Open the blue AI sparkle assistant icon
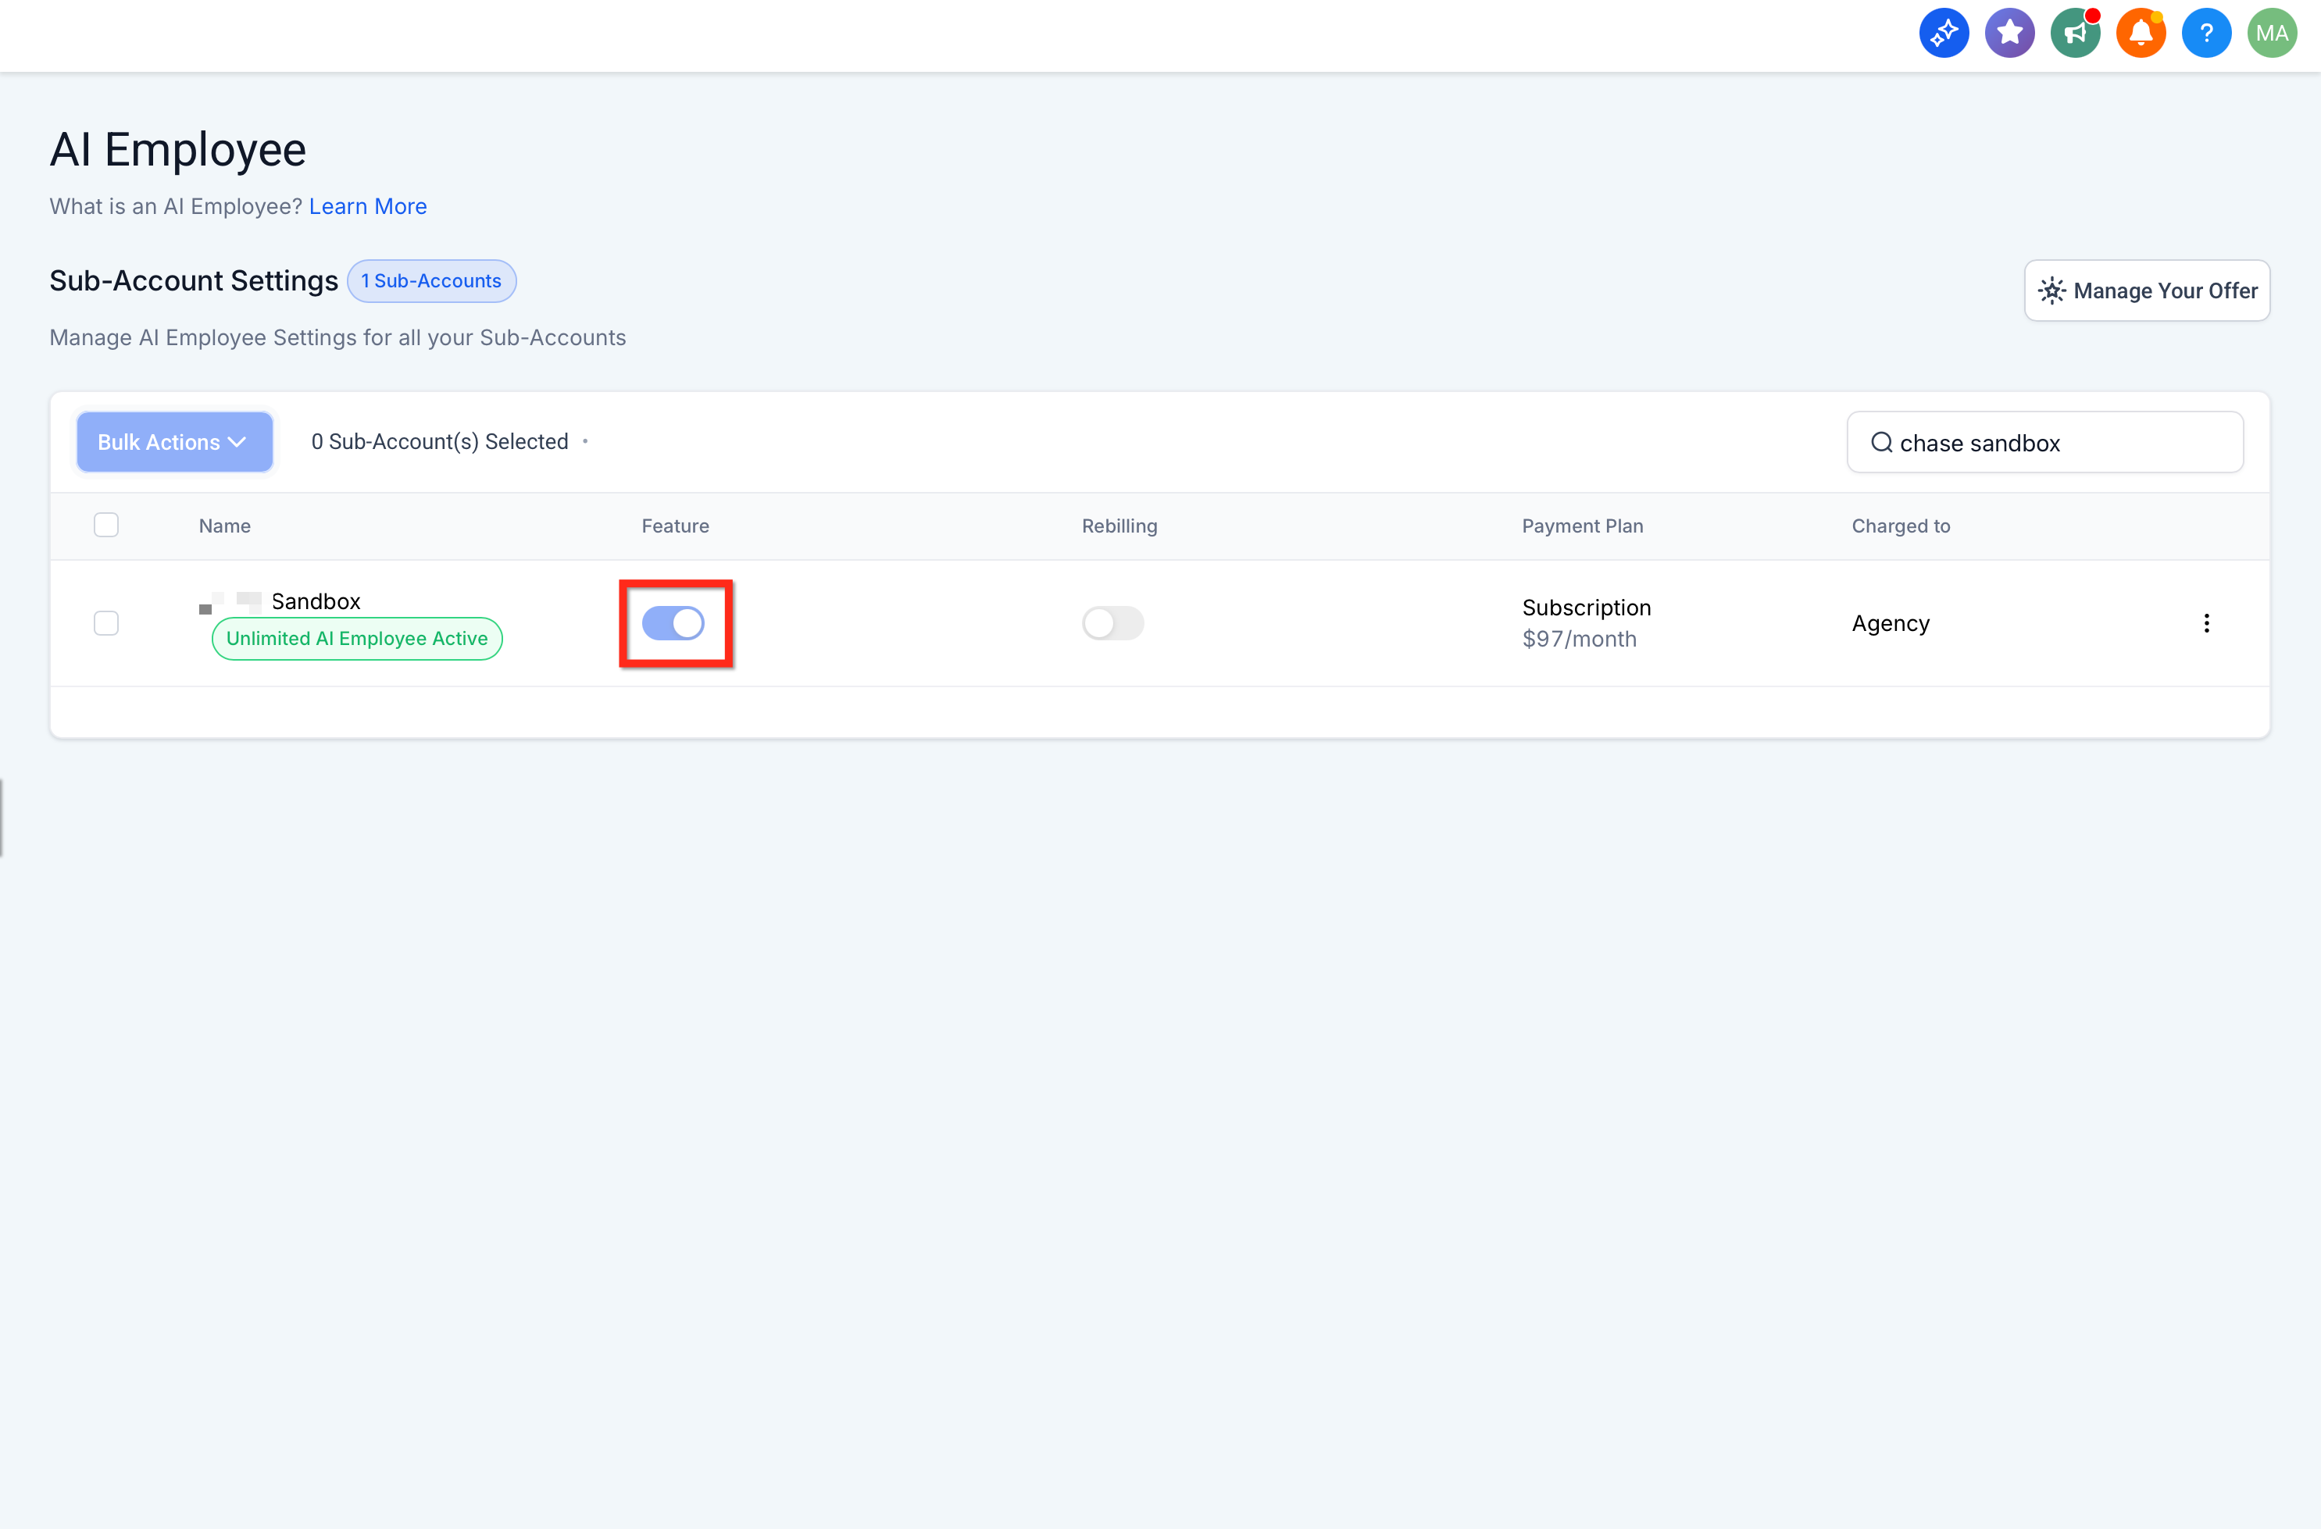Viewport: 2321px width, 1529px height. 1944,33
